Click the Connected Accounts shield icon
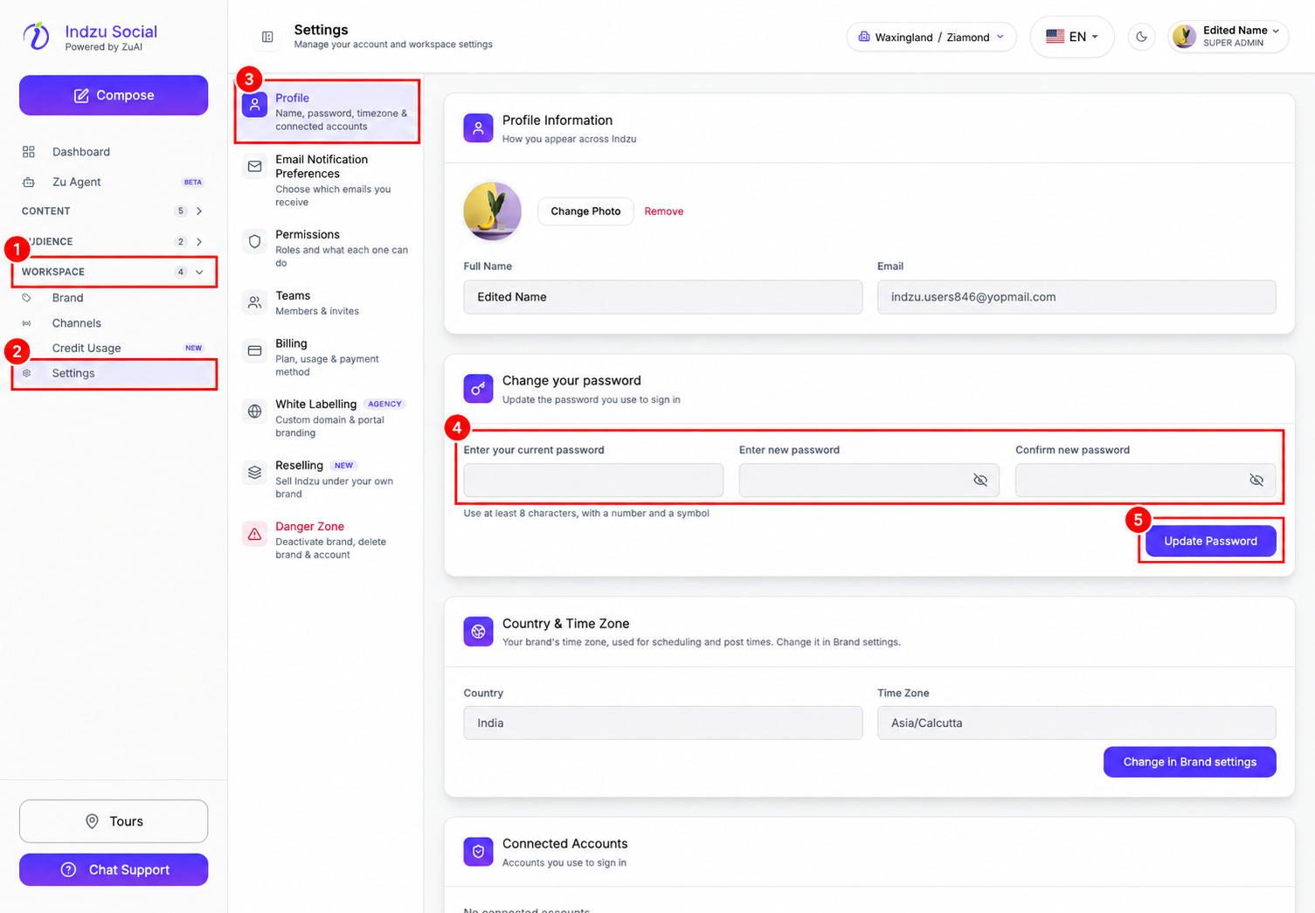This screenshot has height=913, width=1315. coord(478,851)
